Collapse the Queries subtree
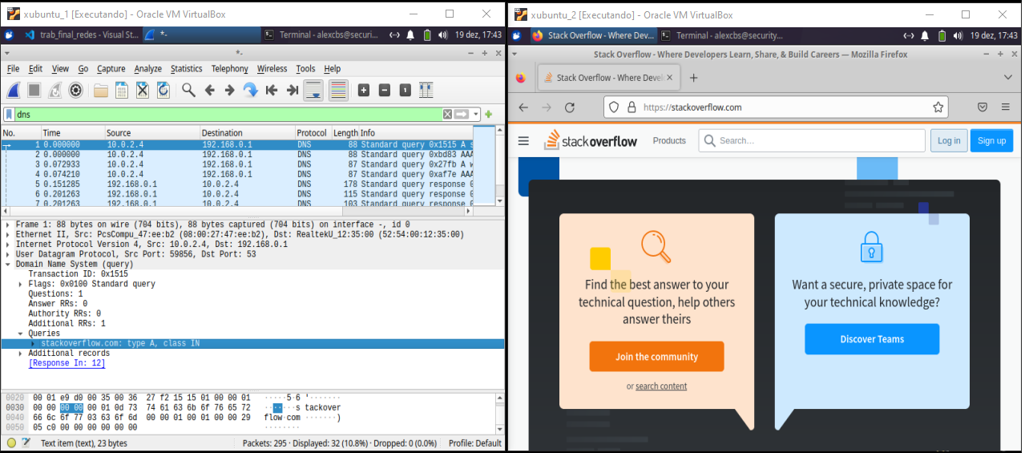The height and width of the screenshot is (453, 1029). click(x=21, y=334)
